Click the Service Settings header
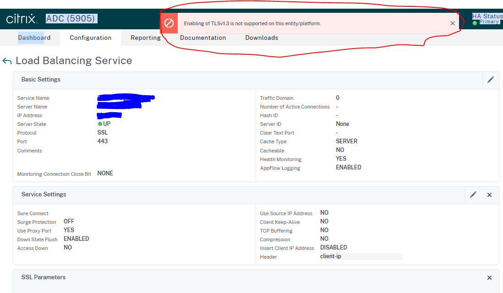 point(44,195)
